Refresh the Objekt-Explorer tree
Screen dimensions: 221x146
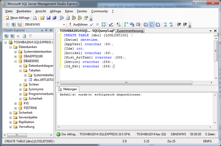coord(24,36)
